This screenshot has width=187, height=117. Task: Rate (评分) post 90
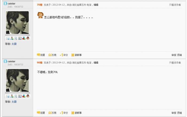coord(64,113)
